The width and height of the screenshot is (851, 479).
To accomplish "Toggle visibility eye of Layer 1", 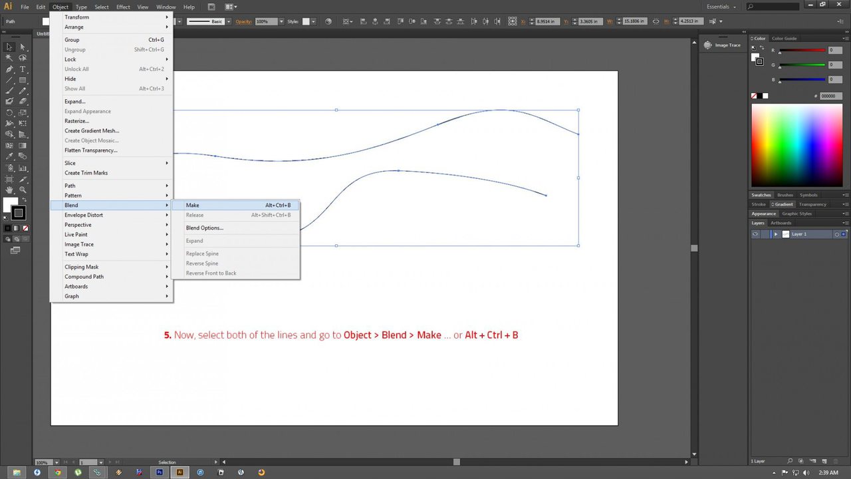I will pyautogui.click(x=755, y=234).
